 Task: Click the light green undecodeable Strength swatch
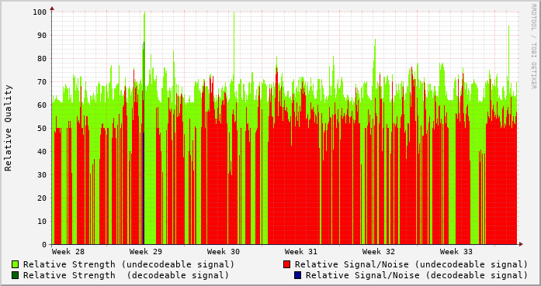click(15, 264)
